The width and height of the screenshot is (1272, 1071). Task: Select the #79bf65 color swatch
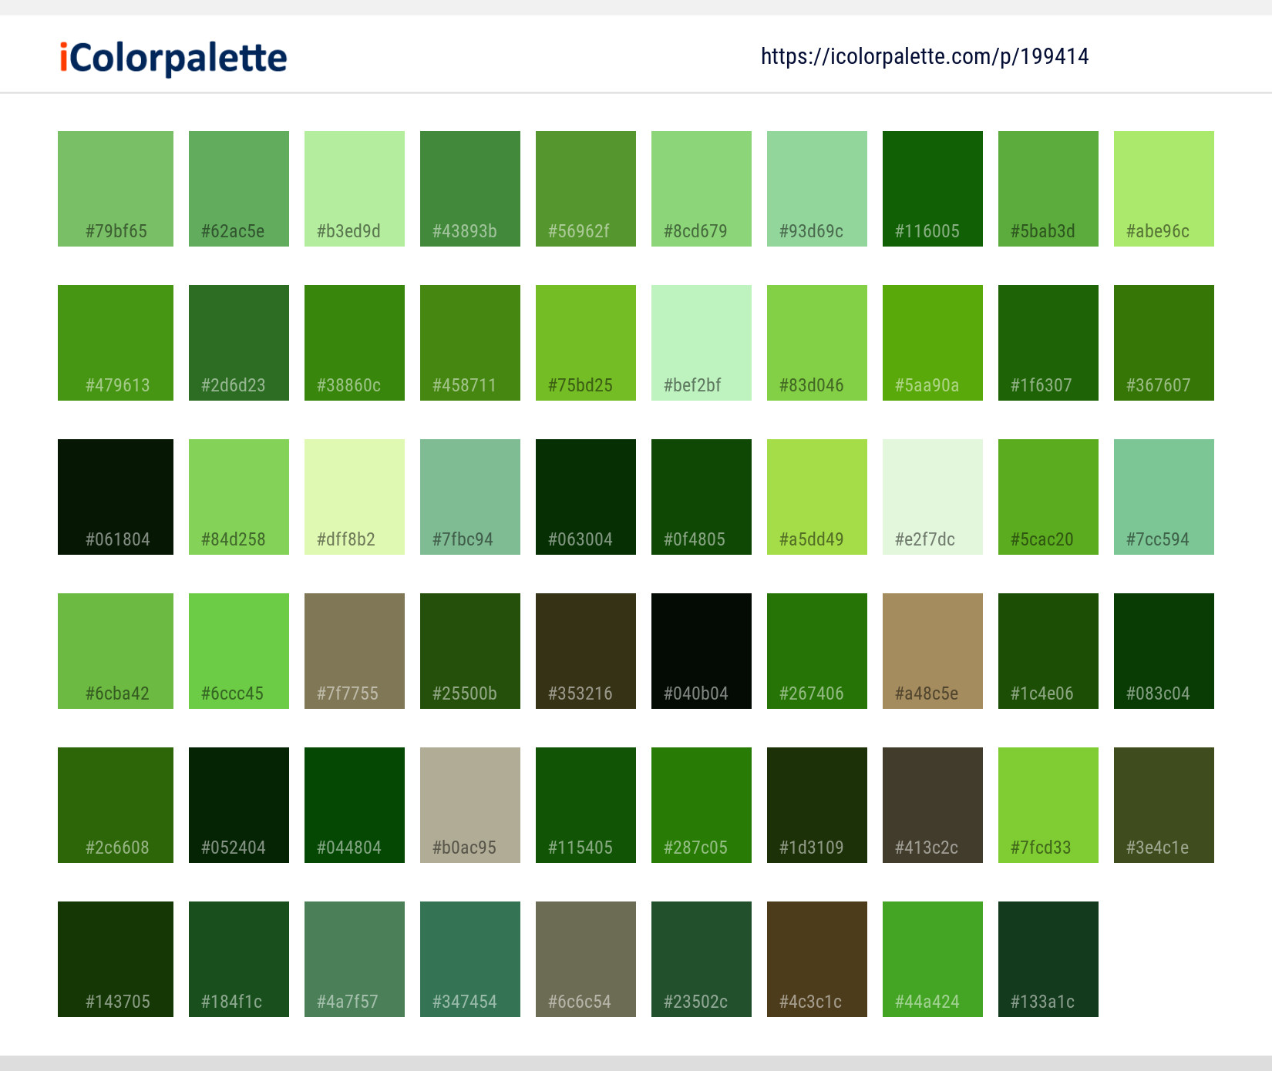(x=116, y=189)
